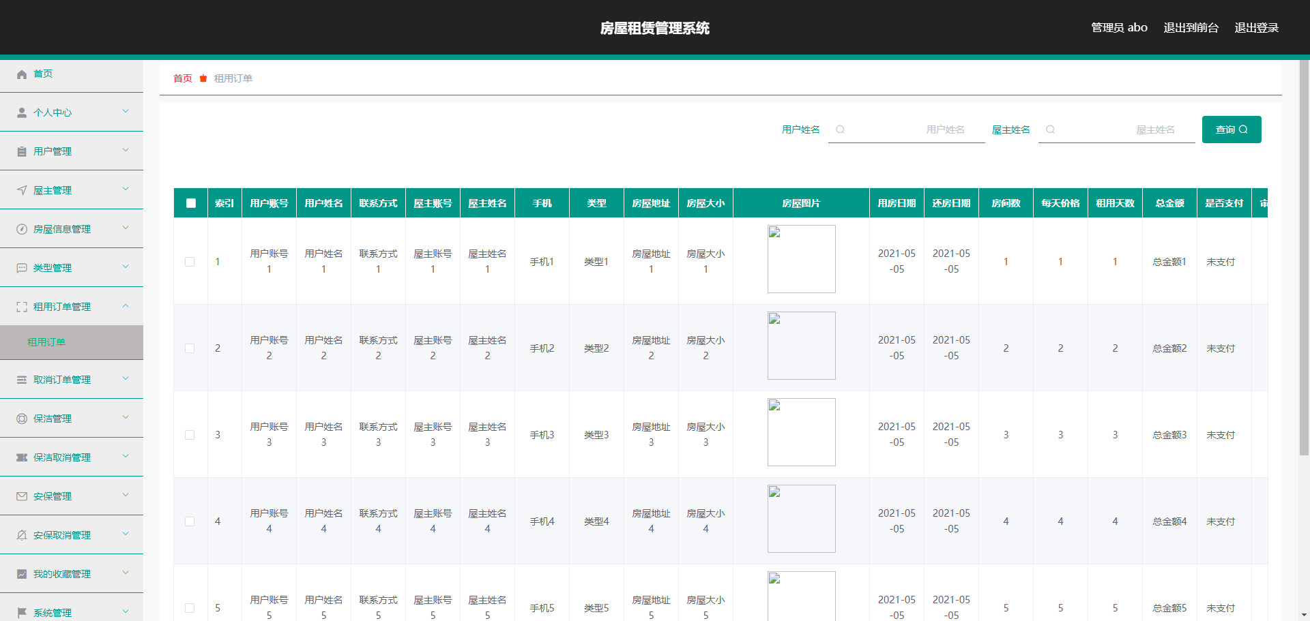The height and width of the screenshot is (621, 1310).
Task: Click the paper-plane icon next to 屋主管理
Action: tap(22, 190)
